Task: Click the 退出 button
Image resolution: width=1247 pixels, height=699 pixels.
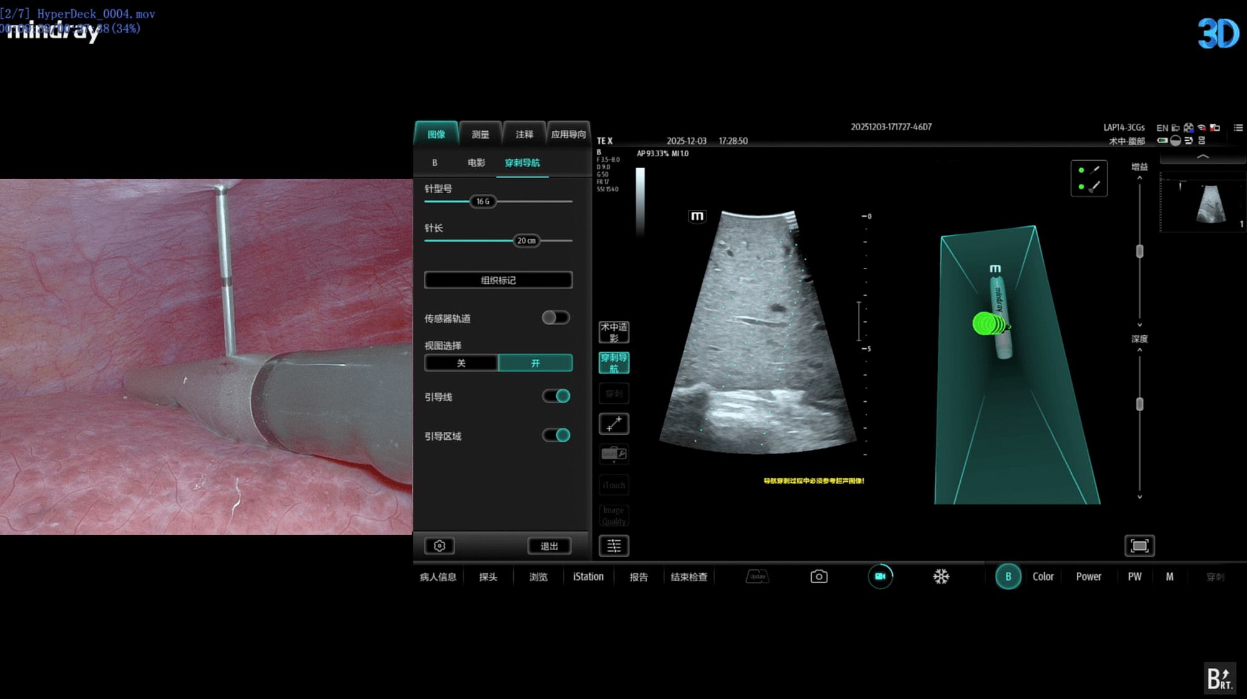Action: [x=549, y=546]
